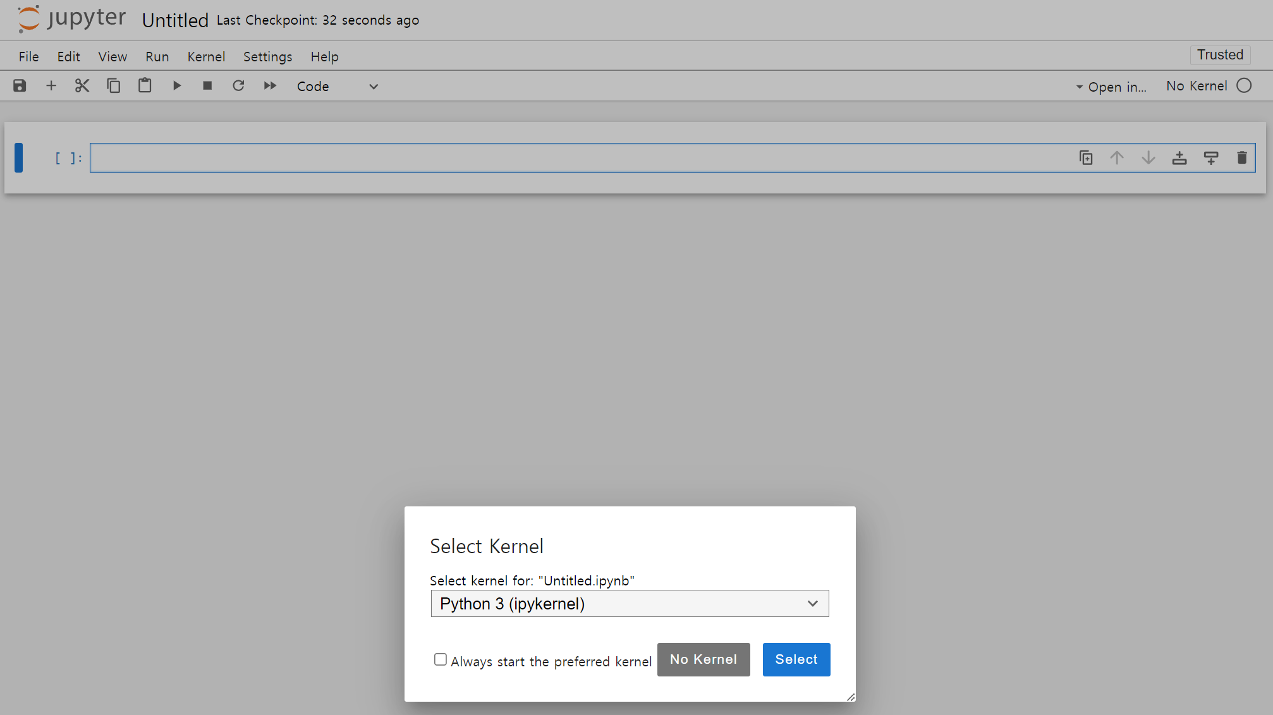
Task: Cut the selected cell using scissors icon
Action: [x=82, y=86]
